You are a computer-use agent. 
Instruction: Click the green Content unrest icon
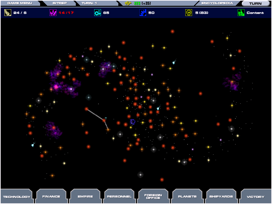click(241, 13)
